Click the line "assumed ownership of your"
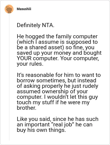Image resolution: width=110 pixels, height=145 pixels. [52, 92]
